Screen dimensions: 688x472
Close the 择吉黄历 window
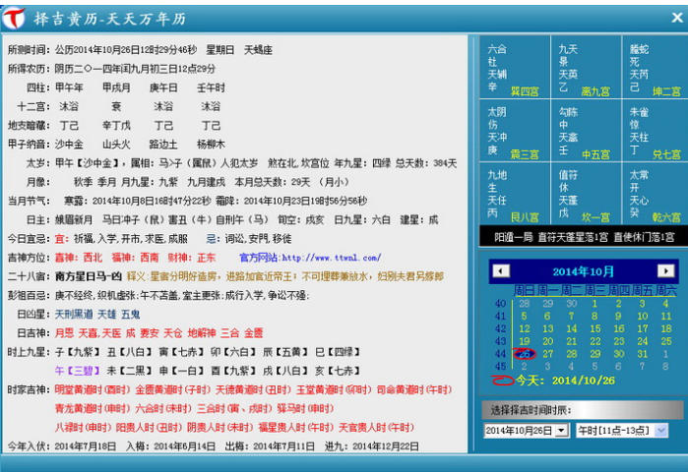(x=676, y=16)
